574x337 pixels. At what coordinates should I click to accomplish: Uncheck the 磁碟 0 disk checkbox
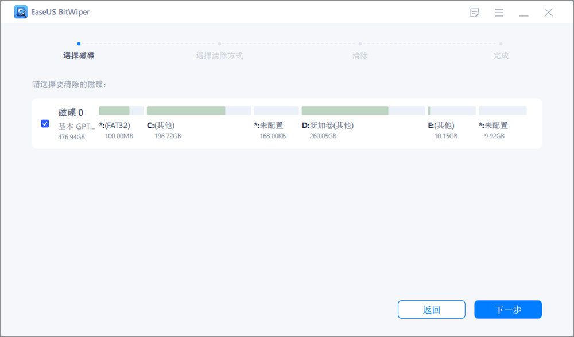45,124
